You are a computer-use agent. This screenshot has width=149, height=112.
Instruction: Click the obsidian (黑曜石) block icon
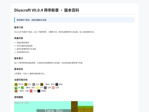(39, 91)
